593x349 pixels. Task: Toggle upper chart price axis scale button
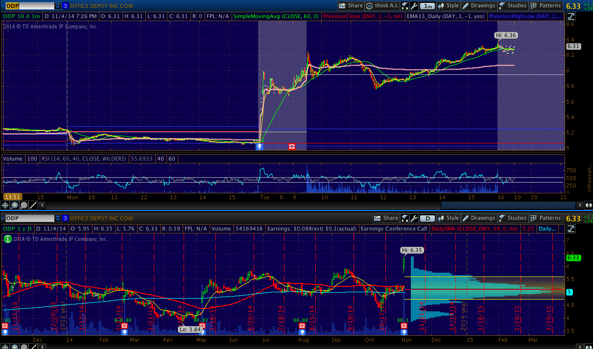[x=571, y=16]
